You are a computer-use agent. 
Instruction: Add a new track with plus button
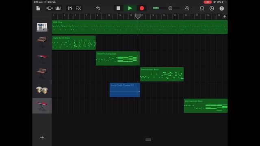tap(42, 137)
